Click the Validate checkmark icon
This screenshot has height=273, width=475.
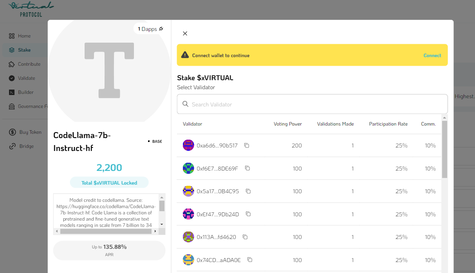pos(12,78)
